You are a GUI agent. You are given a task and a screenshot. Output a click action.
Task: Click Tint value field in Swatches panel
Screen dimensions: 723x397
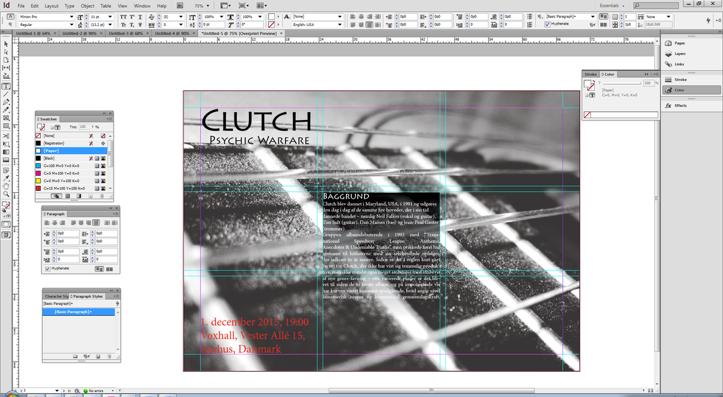[x=84, y=127]
